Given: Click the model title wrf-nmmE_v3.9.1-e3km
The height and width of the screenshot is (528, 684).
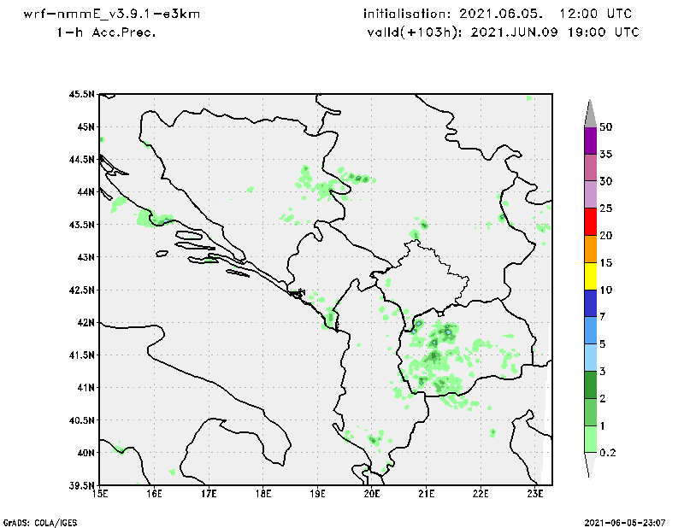Looking at the screenshot, I should [x=112, y=14].
